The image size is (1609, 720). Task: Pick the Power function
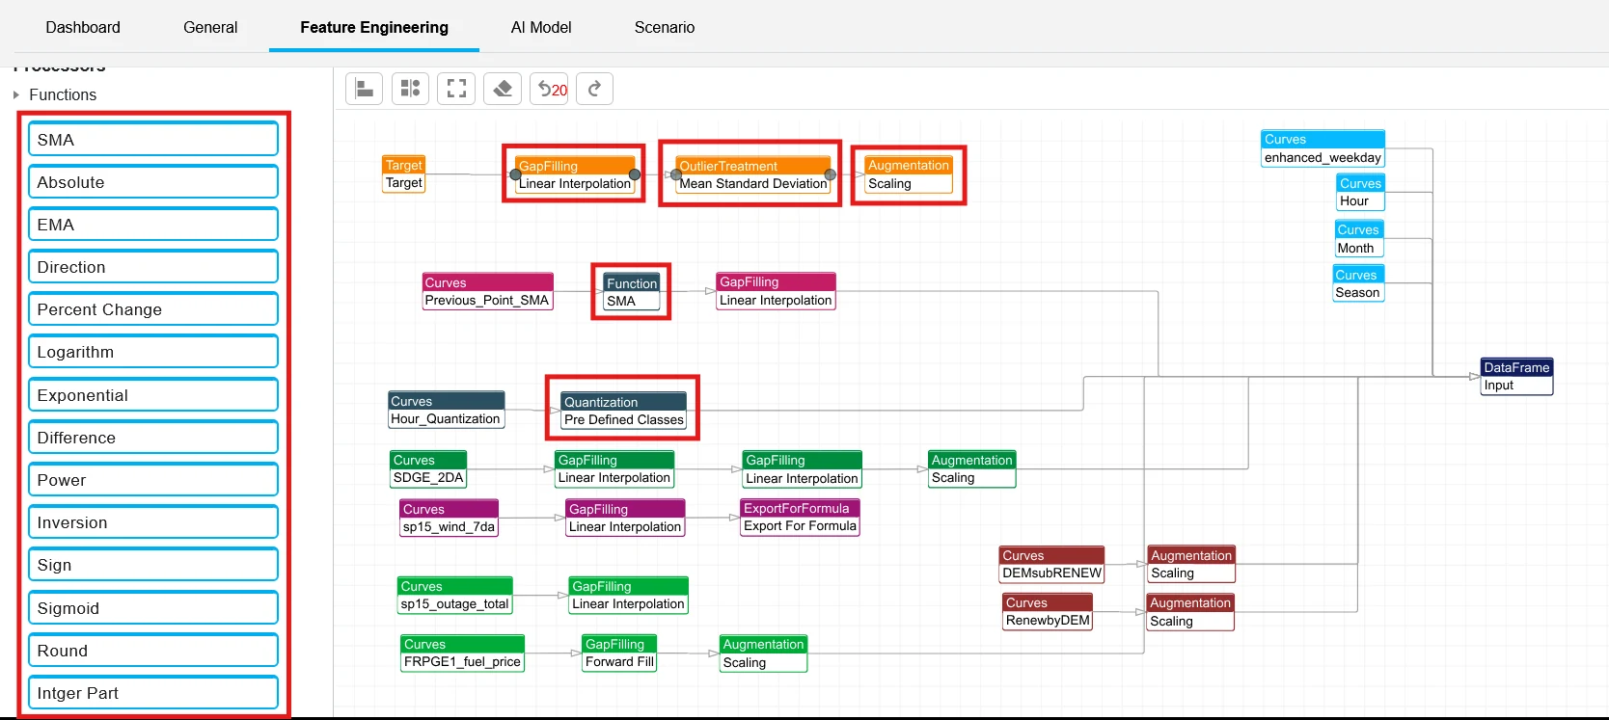pos(153,480)
